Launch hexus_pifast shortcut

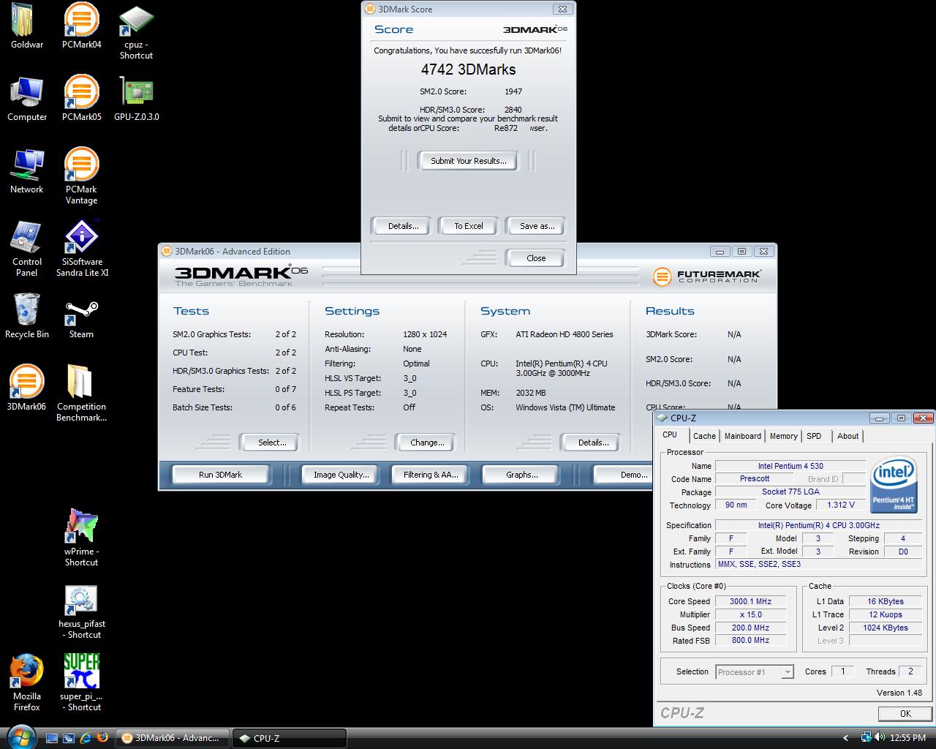click(x=81, y=610)
